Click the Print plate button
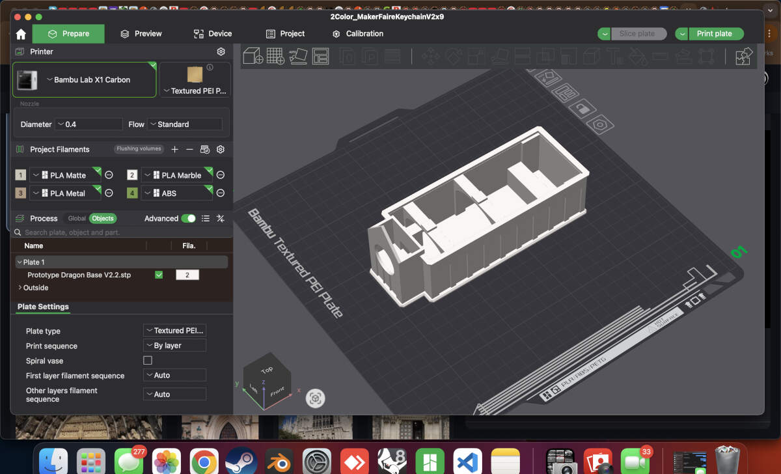The width and height of the screenshot is (781, 474). tap(716, 34)
